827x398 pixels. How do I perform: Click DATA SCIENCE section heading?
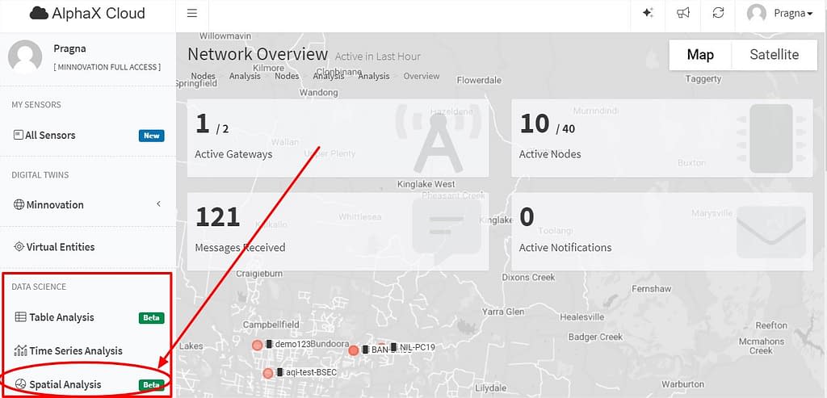tap(39, 287)
